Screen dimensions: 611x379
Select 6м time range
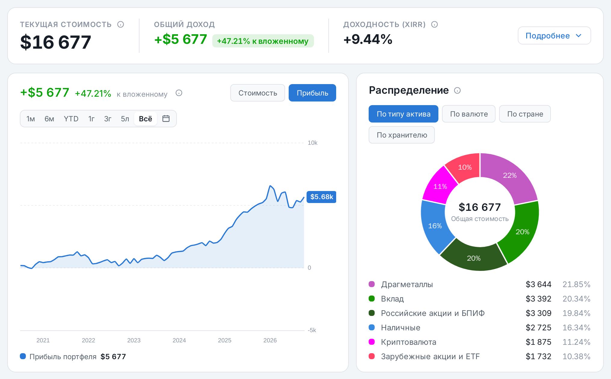click(49, 119)
